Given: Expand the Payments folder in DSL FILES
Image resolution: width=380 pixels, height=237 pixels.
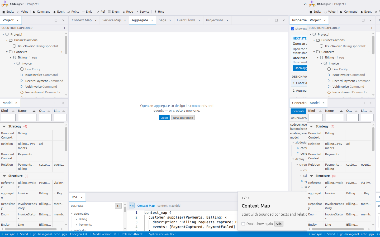Looking at the screenshot, I should (x=77, y=225).
